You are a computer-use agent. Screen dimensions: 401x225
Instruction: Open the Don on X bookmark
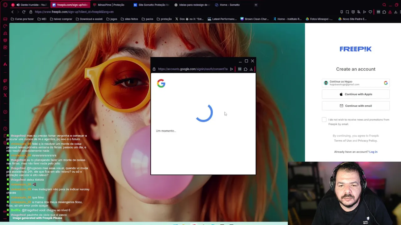(x=190, y=19)
